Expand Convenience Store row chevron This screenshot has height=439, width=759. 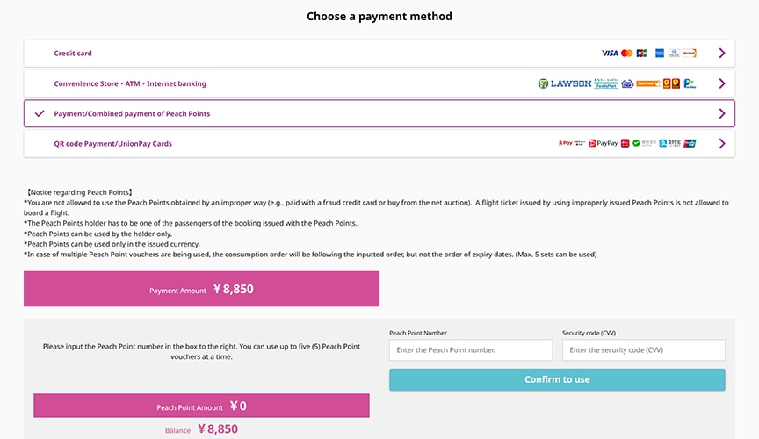pyautogui.click(x=722, y=83)
